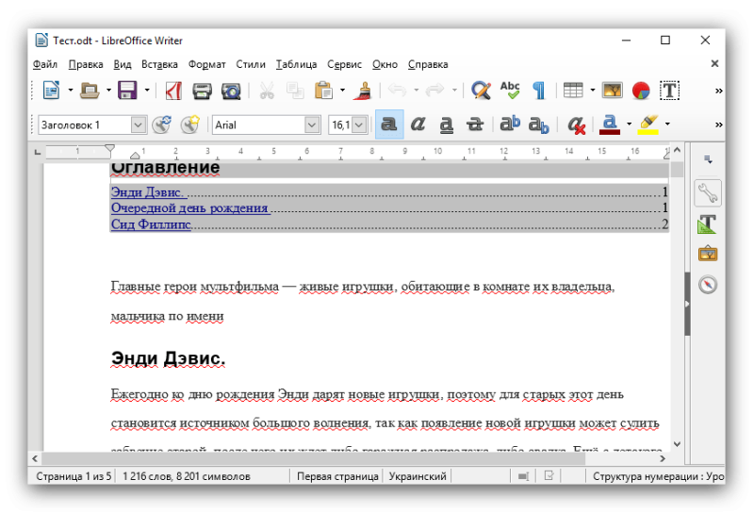Click the Украинский language status field
This screenshot has width=754, height=513.
click(418, 476)
